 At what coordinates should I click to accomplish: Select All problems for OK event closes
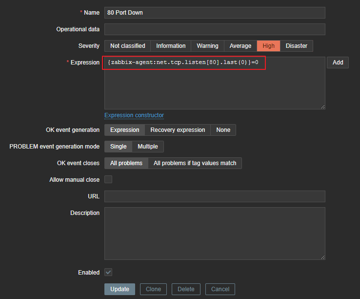(126, 163)
